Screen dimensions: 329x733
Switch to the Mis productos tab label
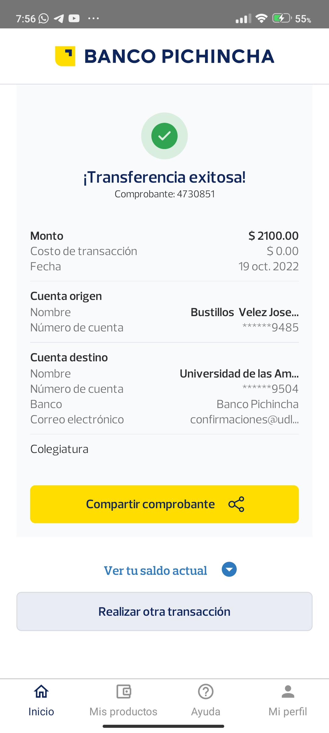pyautogui.click(x=123, y=712)
